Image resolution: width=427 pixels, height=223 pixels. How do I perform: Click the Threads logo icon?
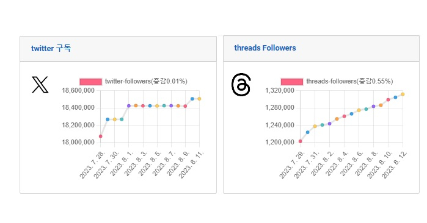pyautogui.click(x=241, y=85)
